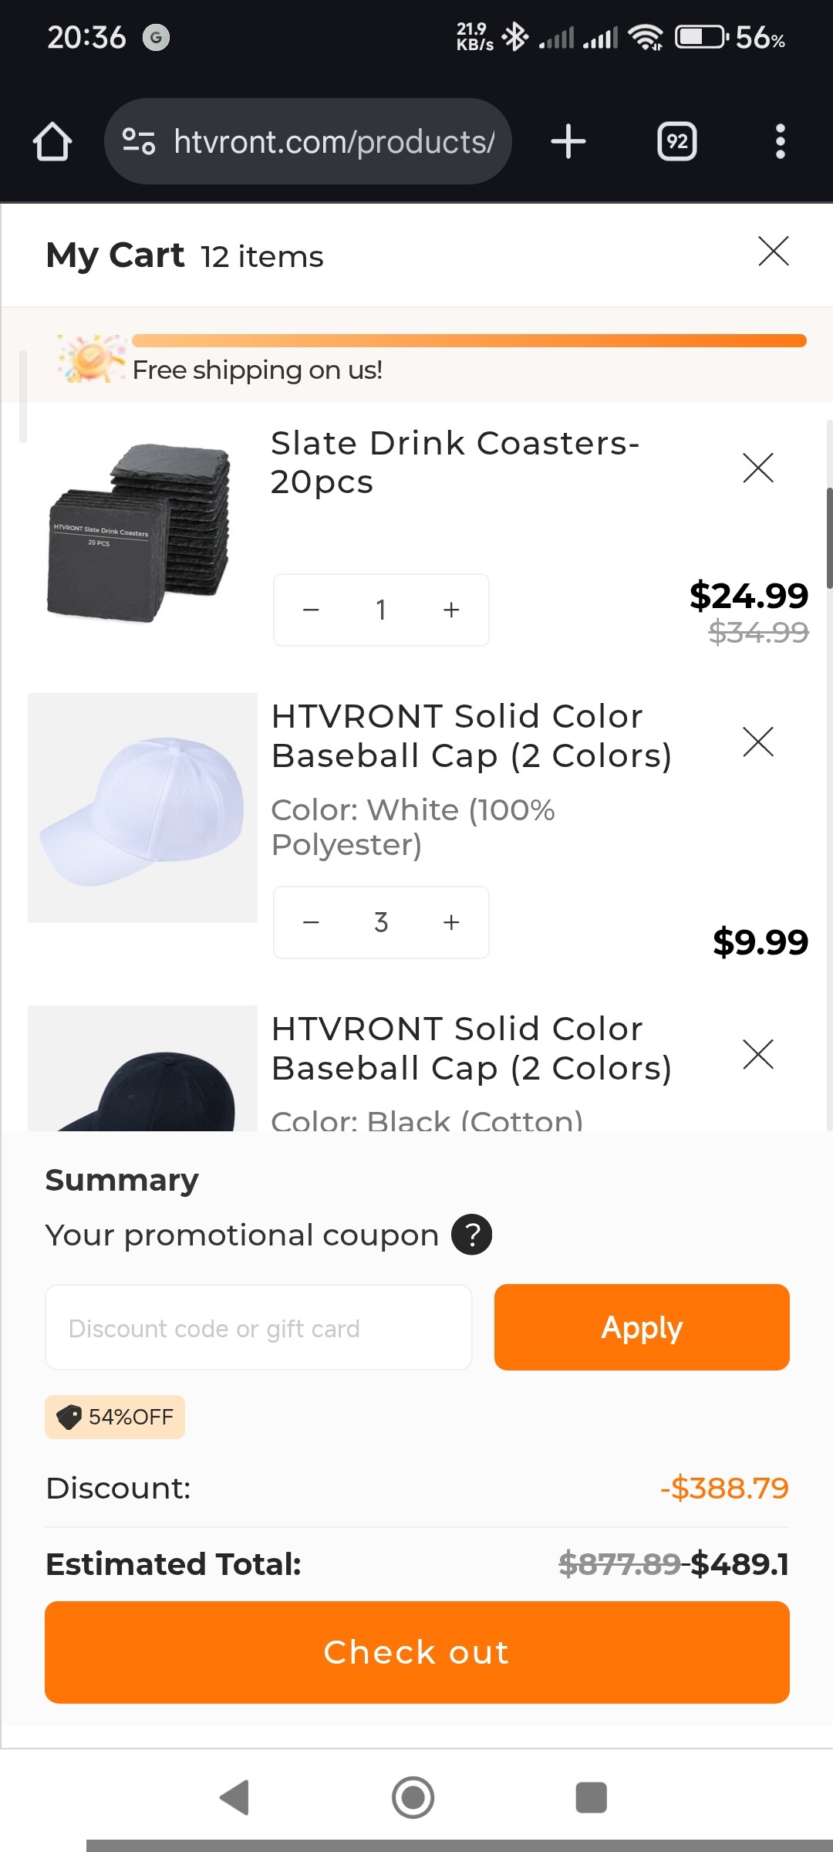This screenshot has height=1852, width=833.
Task: Open the tab switcher showing 92 tabs
Action: (676, 142)
